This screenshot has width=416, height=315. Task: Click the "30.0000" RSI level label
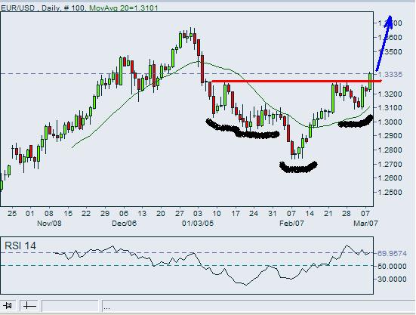[x=392, y=279]
